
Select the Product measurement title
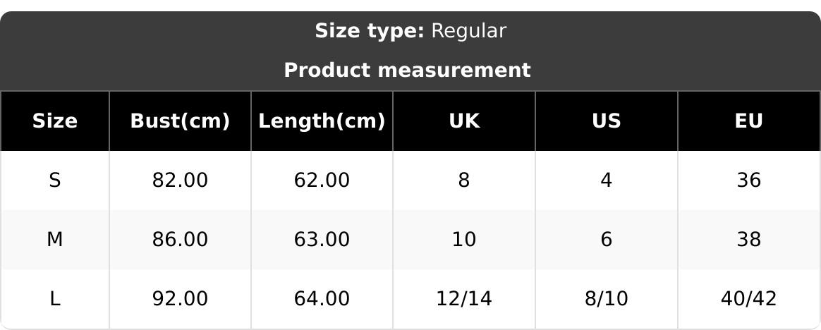point(407,71)
